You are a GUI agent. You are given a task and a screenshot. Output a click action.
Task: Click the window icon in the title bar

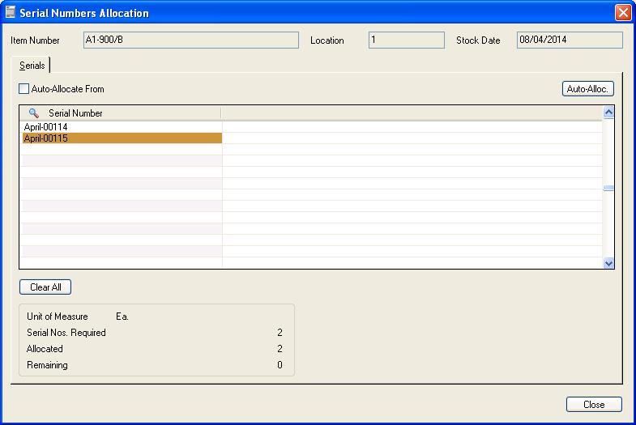click(x=11, y=13)
